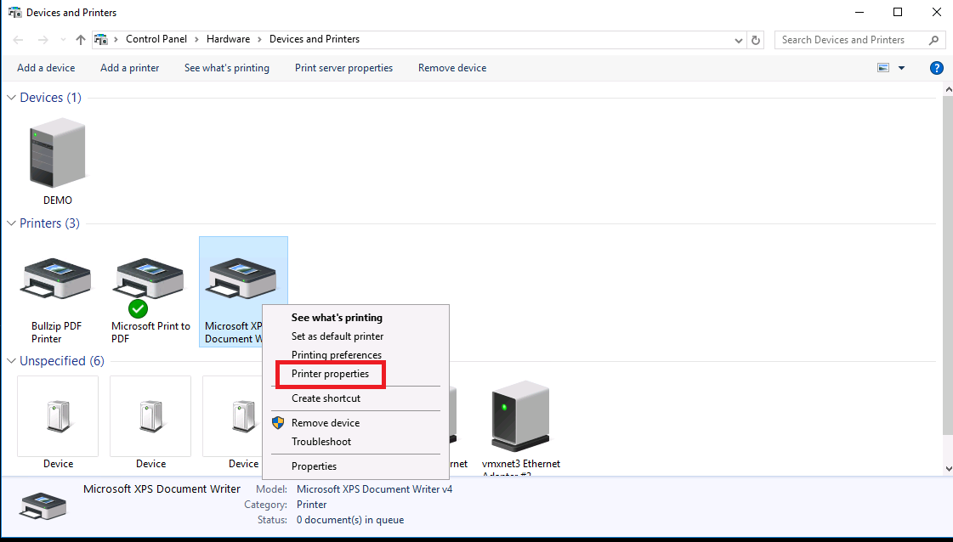The width and height of the screenshot is (953, 542).
Task: Collapse the Devices (1) group
Action: point(11,97)
